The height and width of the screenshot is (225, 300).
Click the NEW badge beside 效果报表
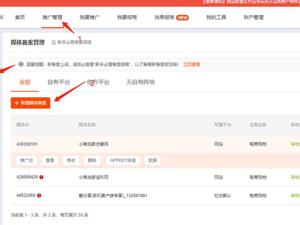(x=182, y=18)
